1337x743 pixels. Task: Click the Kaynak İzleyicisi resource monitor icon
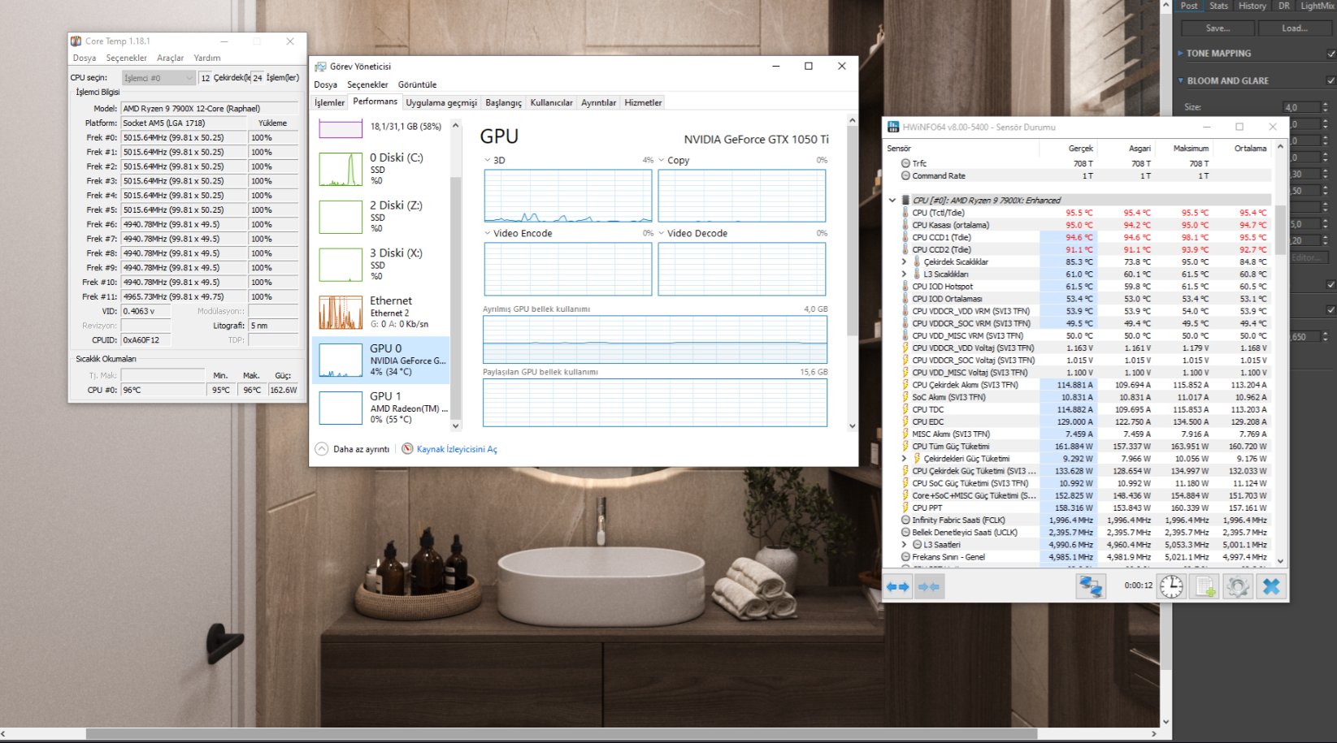(407, 449)
